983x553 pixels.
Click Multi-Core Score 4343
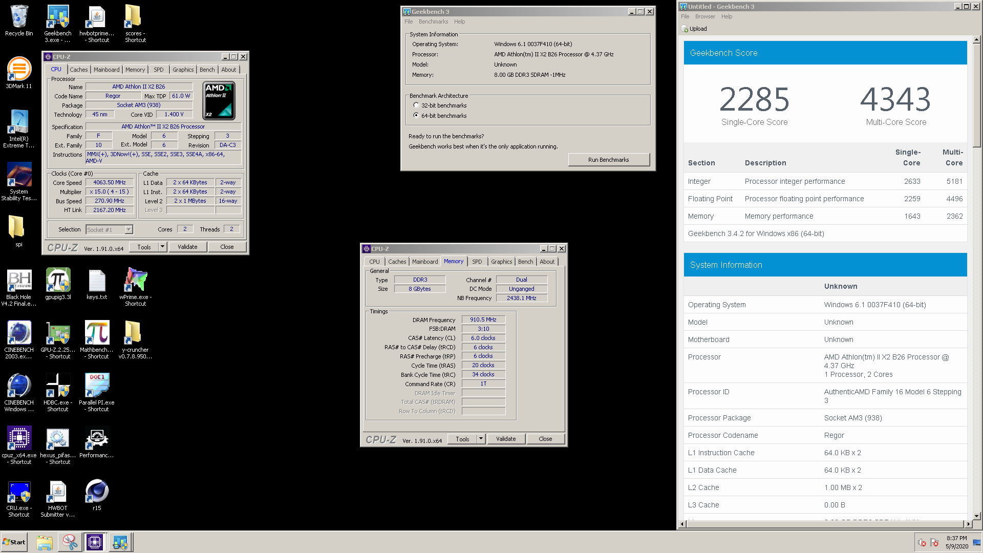click(x=895, y=99)
